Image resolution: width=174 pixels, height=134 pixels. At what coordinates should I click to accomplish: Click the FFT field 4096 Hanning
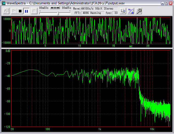[x=93, y=13]
